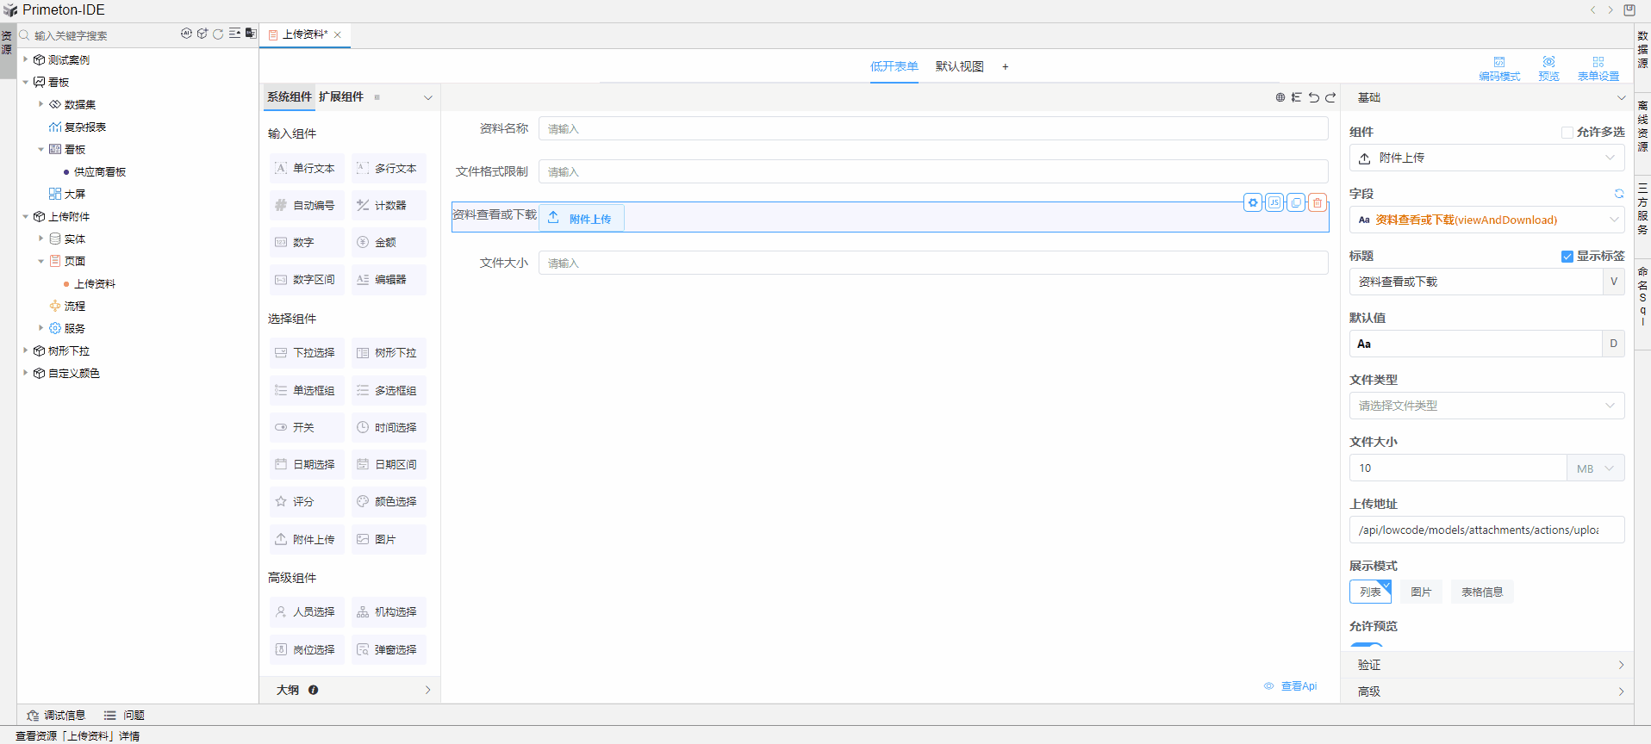Enable the 允许多选 checkbox
1651x744 pixels.
[x=1567, y=133]
